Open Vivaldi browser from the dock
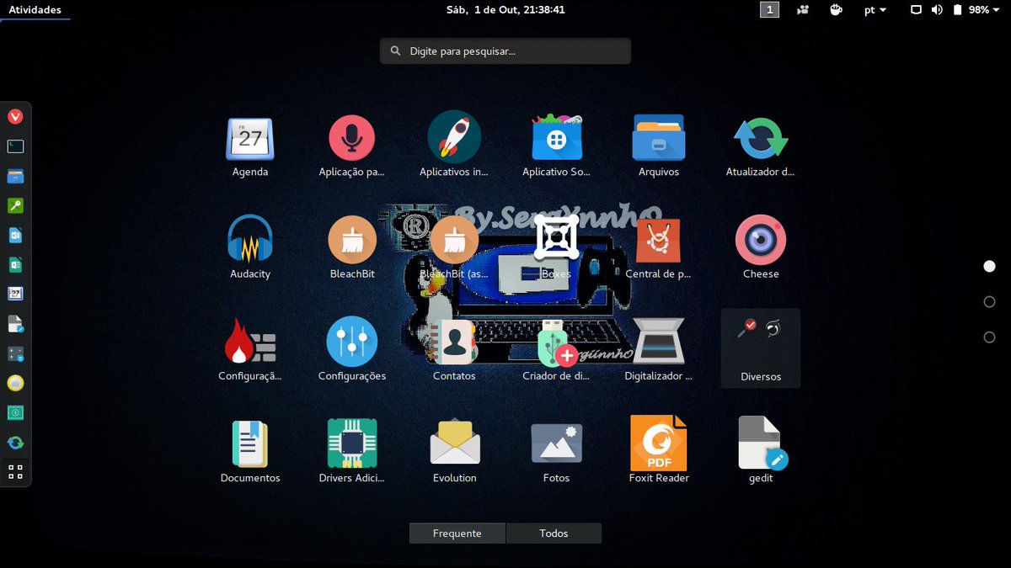This screenshot has width=1011, height=568. point(15,117)
